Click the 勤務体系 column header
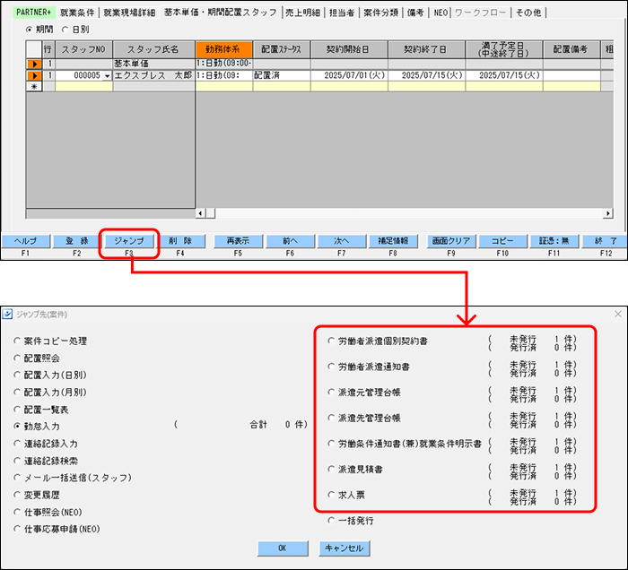This screenshot has height=570, width=628. pos(224,49)
